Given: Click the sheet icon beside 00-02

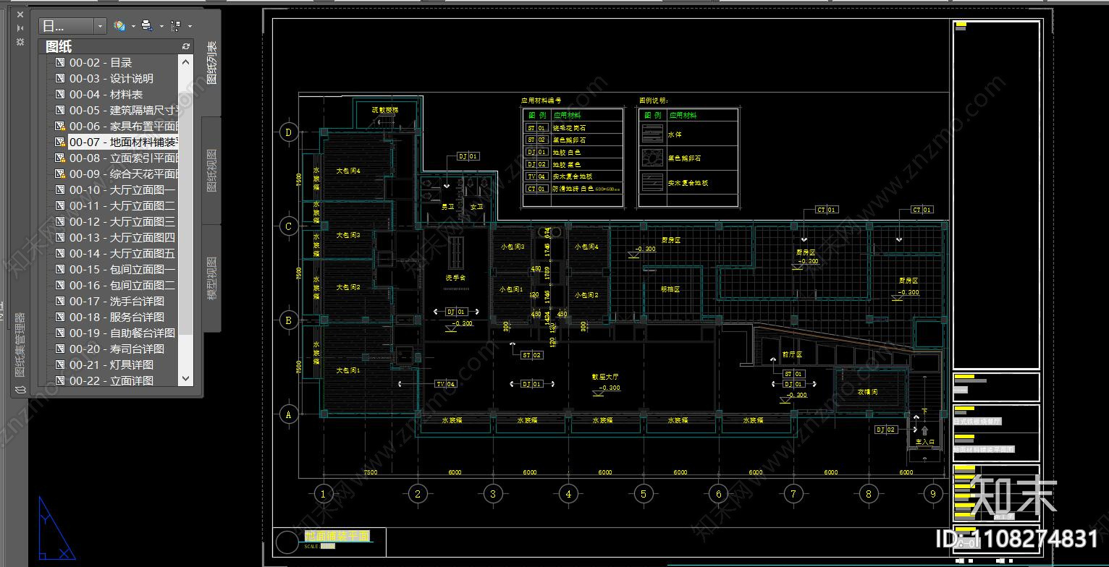Looking at the screenshot, I should coord(61,63).
